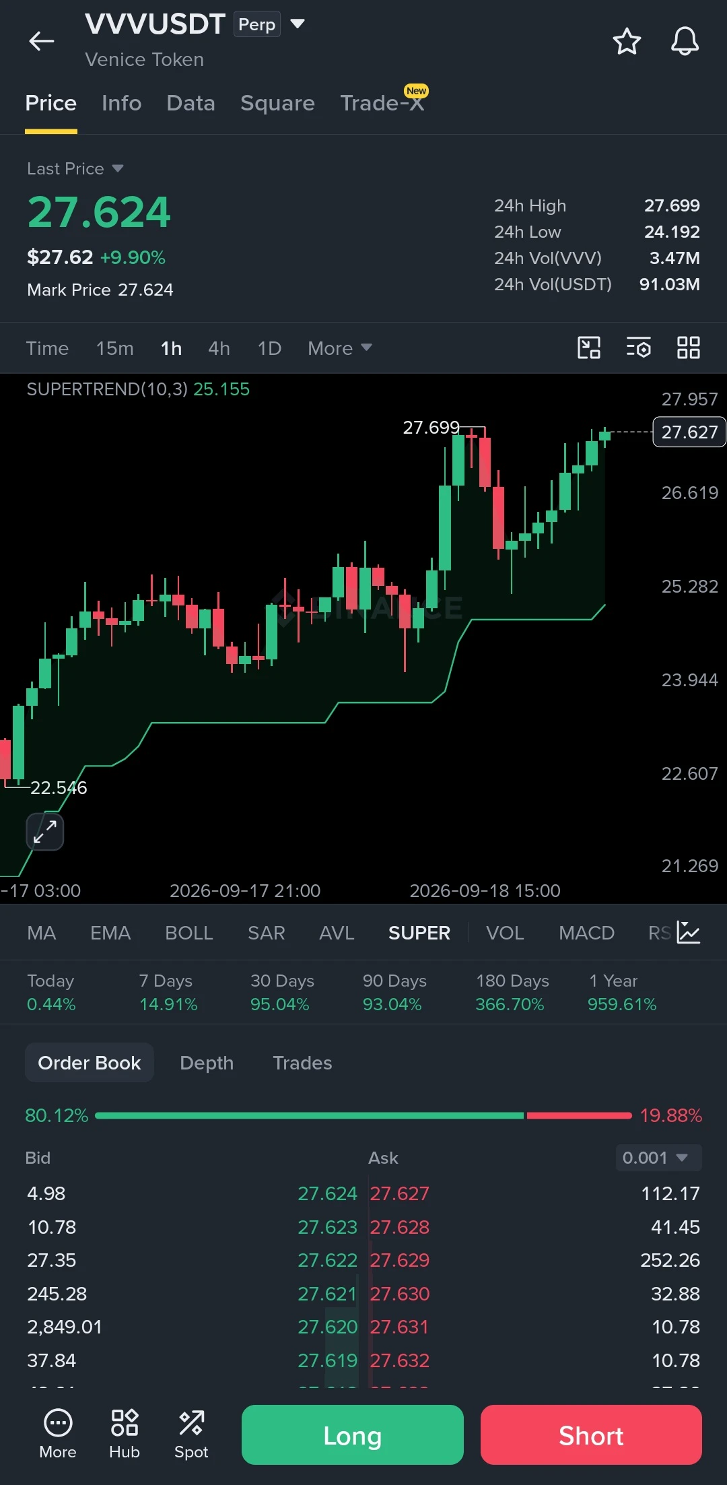Tap ask quantity 252.26
Screen dimensions: 727x1485
(x=670, y=1260)
